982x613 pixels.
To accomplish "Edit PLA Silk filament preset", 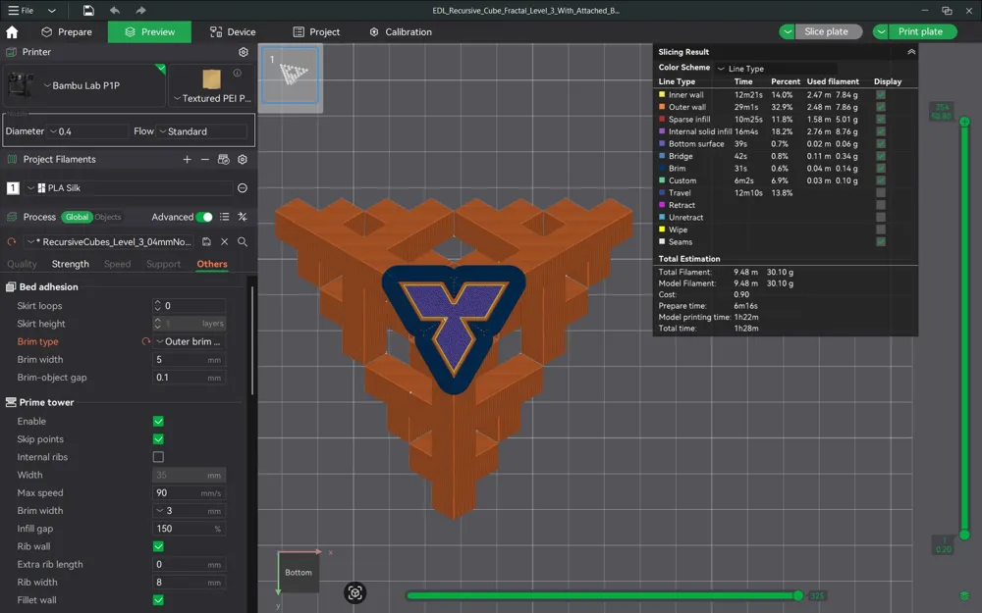I will tap(243, 187).
